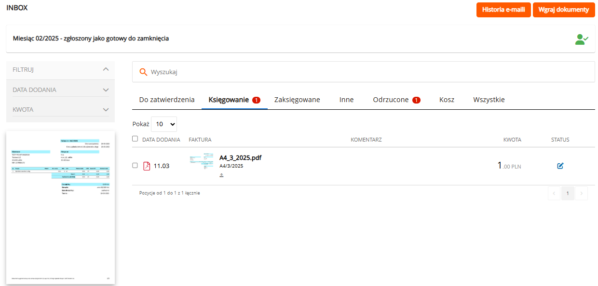Select the Księgowanie tab
598x286 pixels.
234,100
